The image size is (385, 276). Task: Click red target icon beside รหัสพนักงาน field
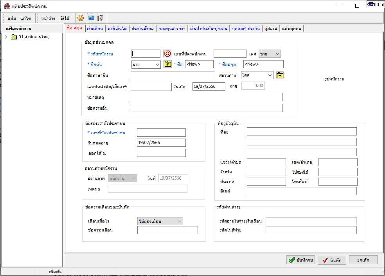coord(167,54)
